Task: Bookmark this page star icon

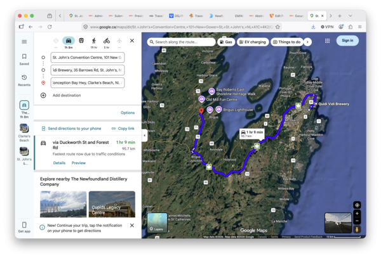Action: coord(277,27)
